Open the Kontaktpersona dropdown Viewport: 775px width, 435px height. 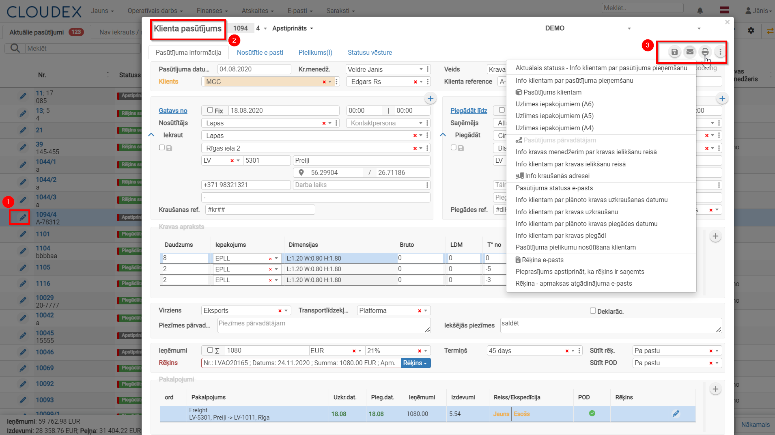(x=421, y=123)
